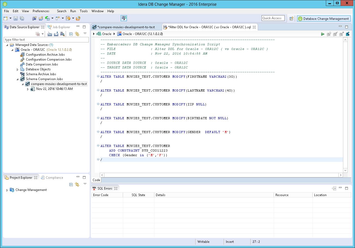Collapse Oracle - ORA12C tree node
Screen dimensions: 355x248
click(x=12, y=50)
